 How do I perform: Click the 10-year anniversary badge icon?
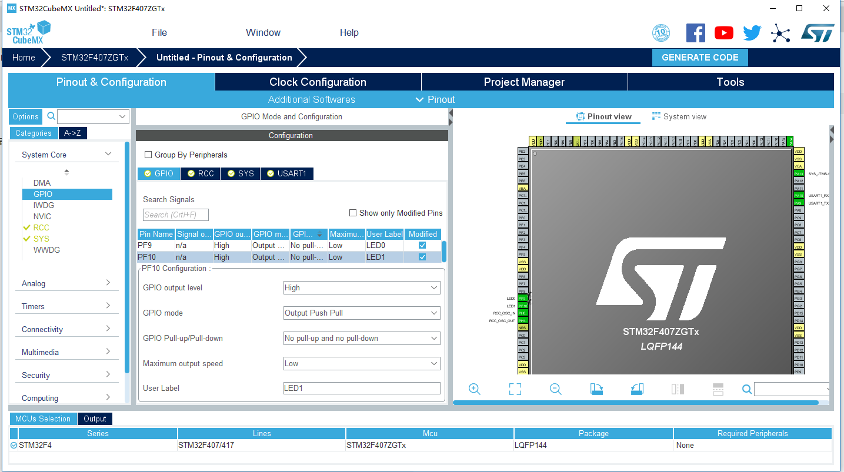[661, 33]
